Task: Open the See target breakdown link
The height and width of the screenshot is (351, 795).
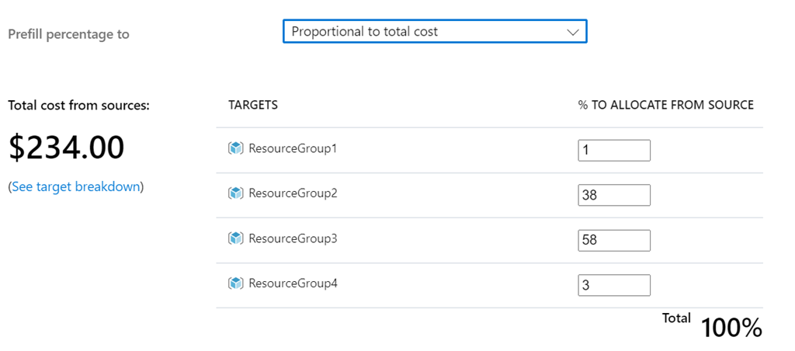Action: tap(76, 186)
